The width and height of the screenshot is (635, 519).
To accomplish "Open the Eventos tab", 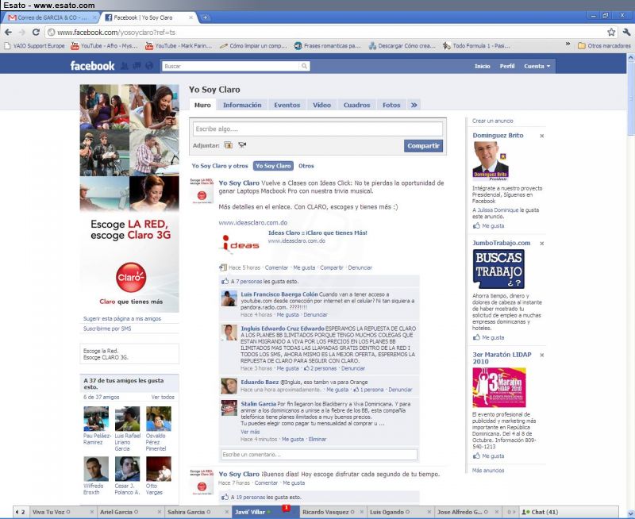I will (287, 105).
